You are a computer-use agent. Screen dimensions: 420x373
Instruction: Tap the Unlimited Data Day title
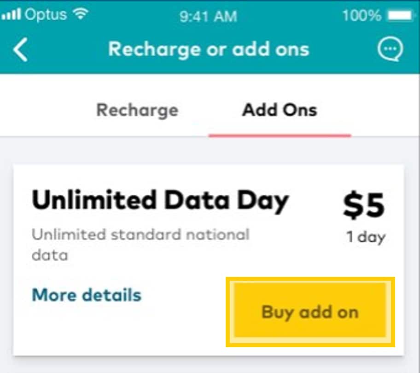coord(160,201)
